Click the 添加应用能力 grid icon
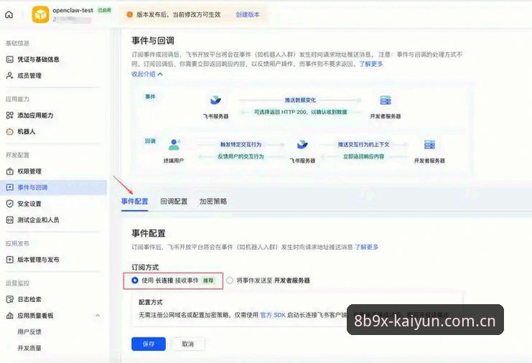The image size is (532, 363). (x=10, y=115)
